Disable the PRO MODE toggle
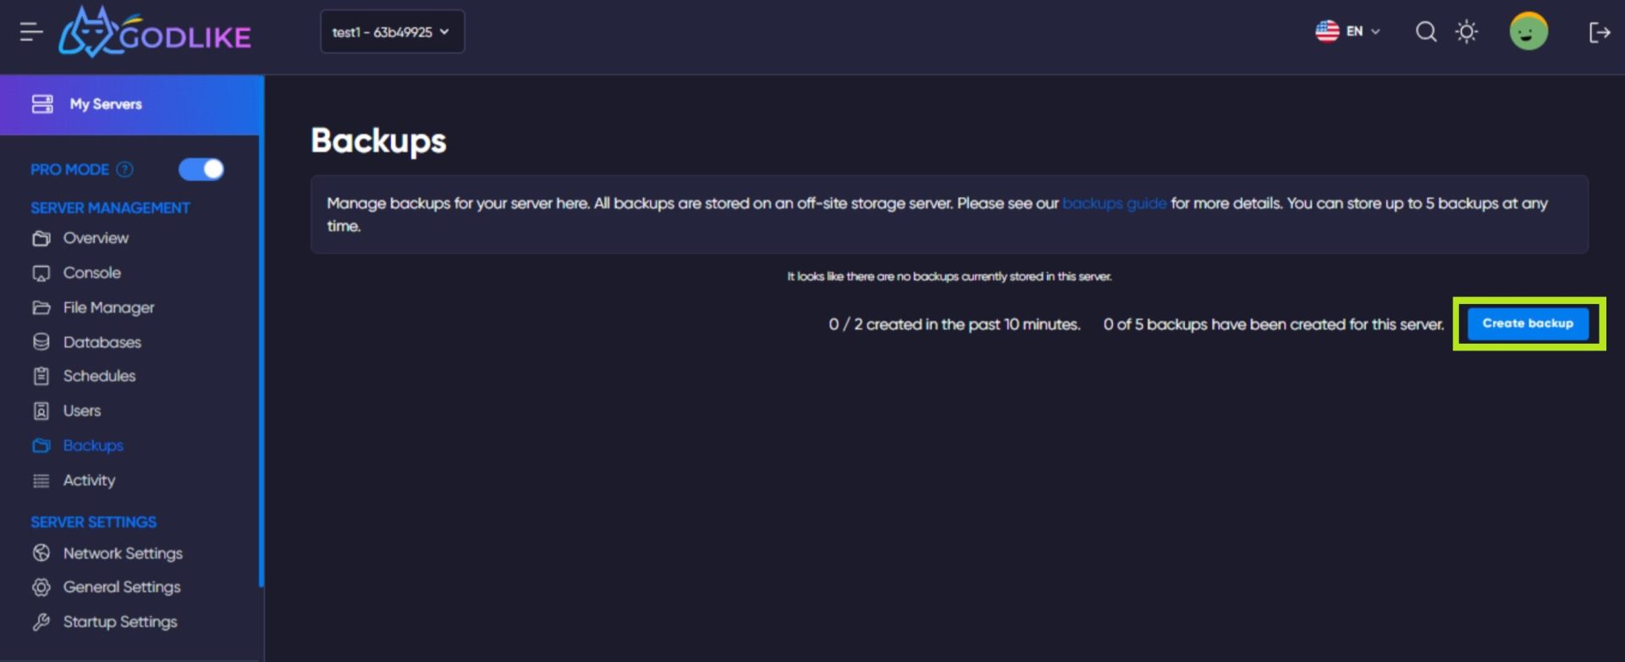This screenshot has height=662, width=1625. [x=201, y=169]
